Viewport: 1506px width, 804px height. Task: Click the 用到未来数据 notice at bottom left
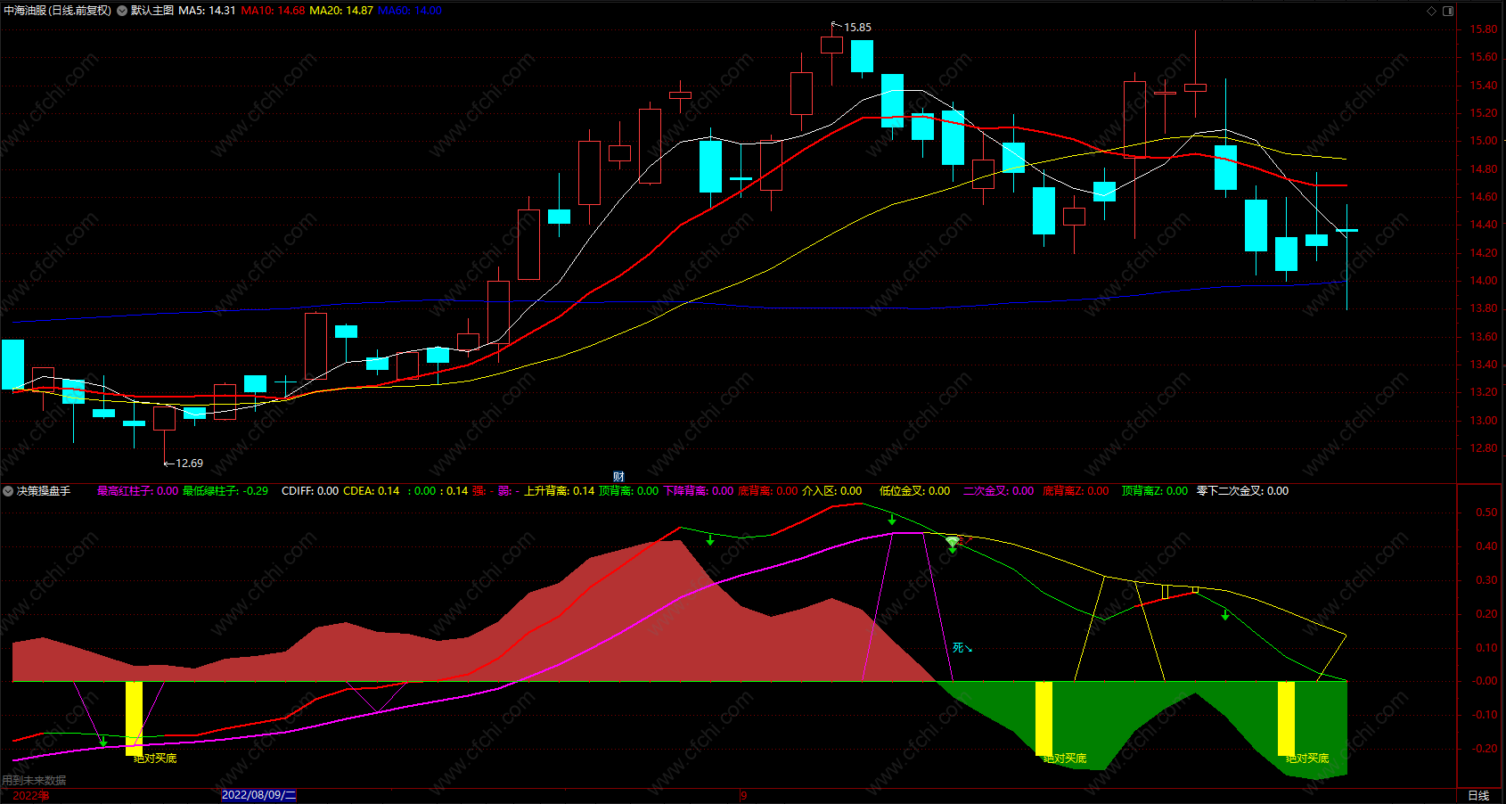coord(34,781)
